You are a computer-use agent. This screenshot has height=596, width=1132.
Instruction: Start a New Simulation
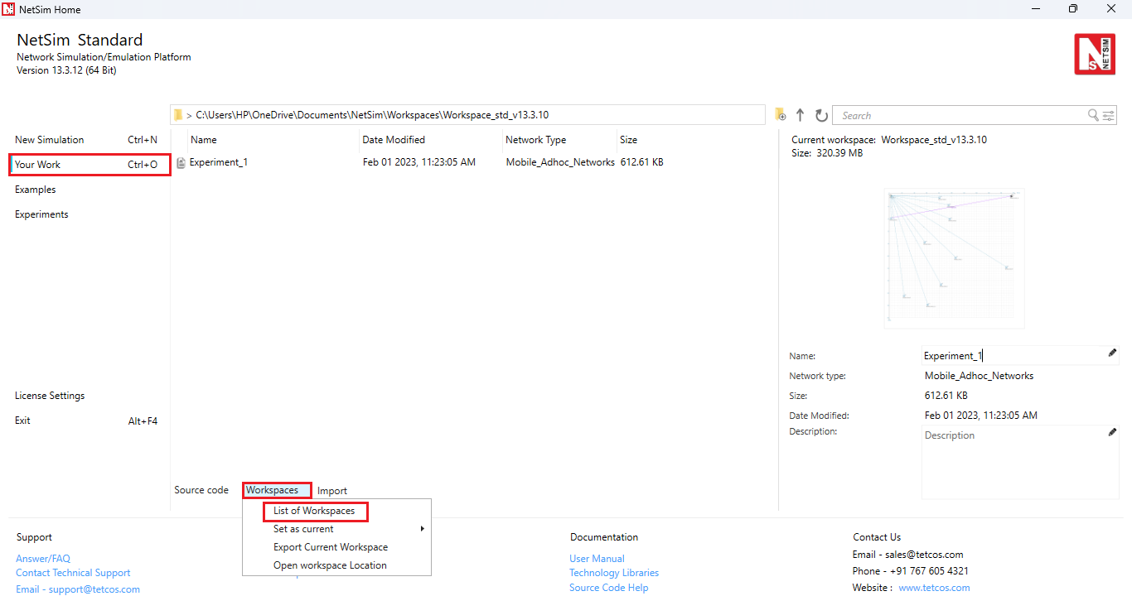[x=86, y=140]
